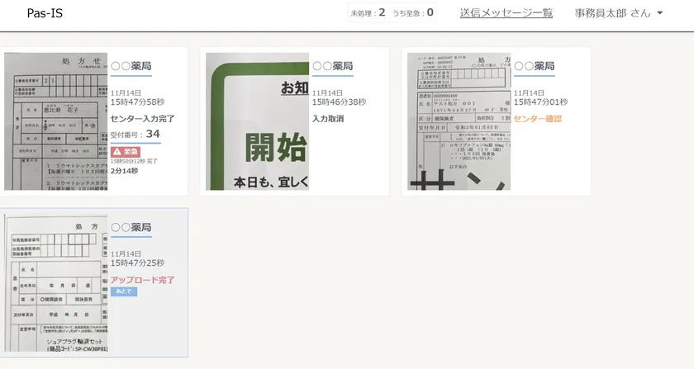Screen dimensions: 694x369
Task: Click the red 至急 warning badge
Action: click(126, 152)
